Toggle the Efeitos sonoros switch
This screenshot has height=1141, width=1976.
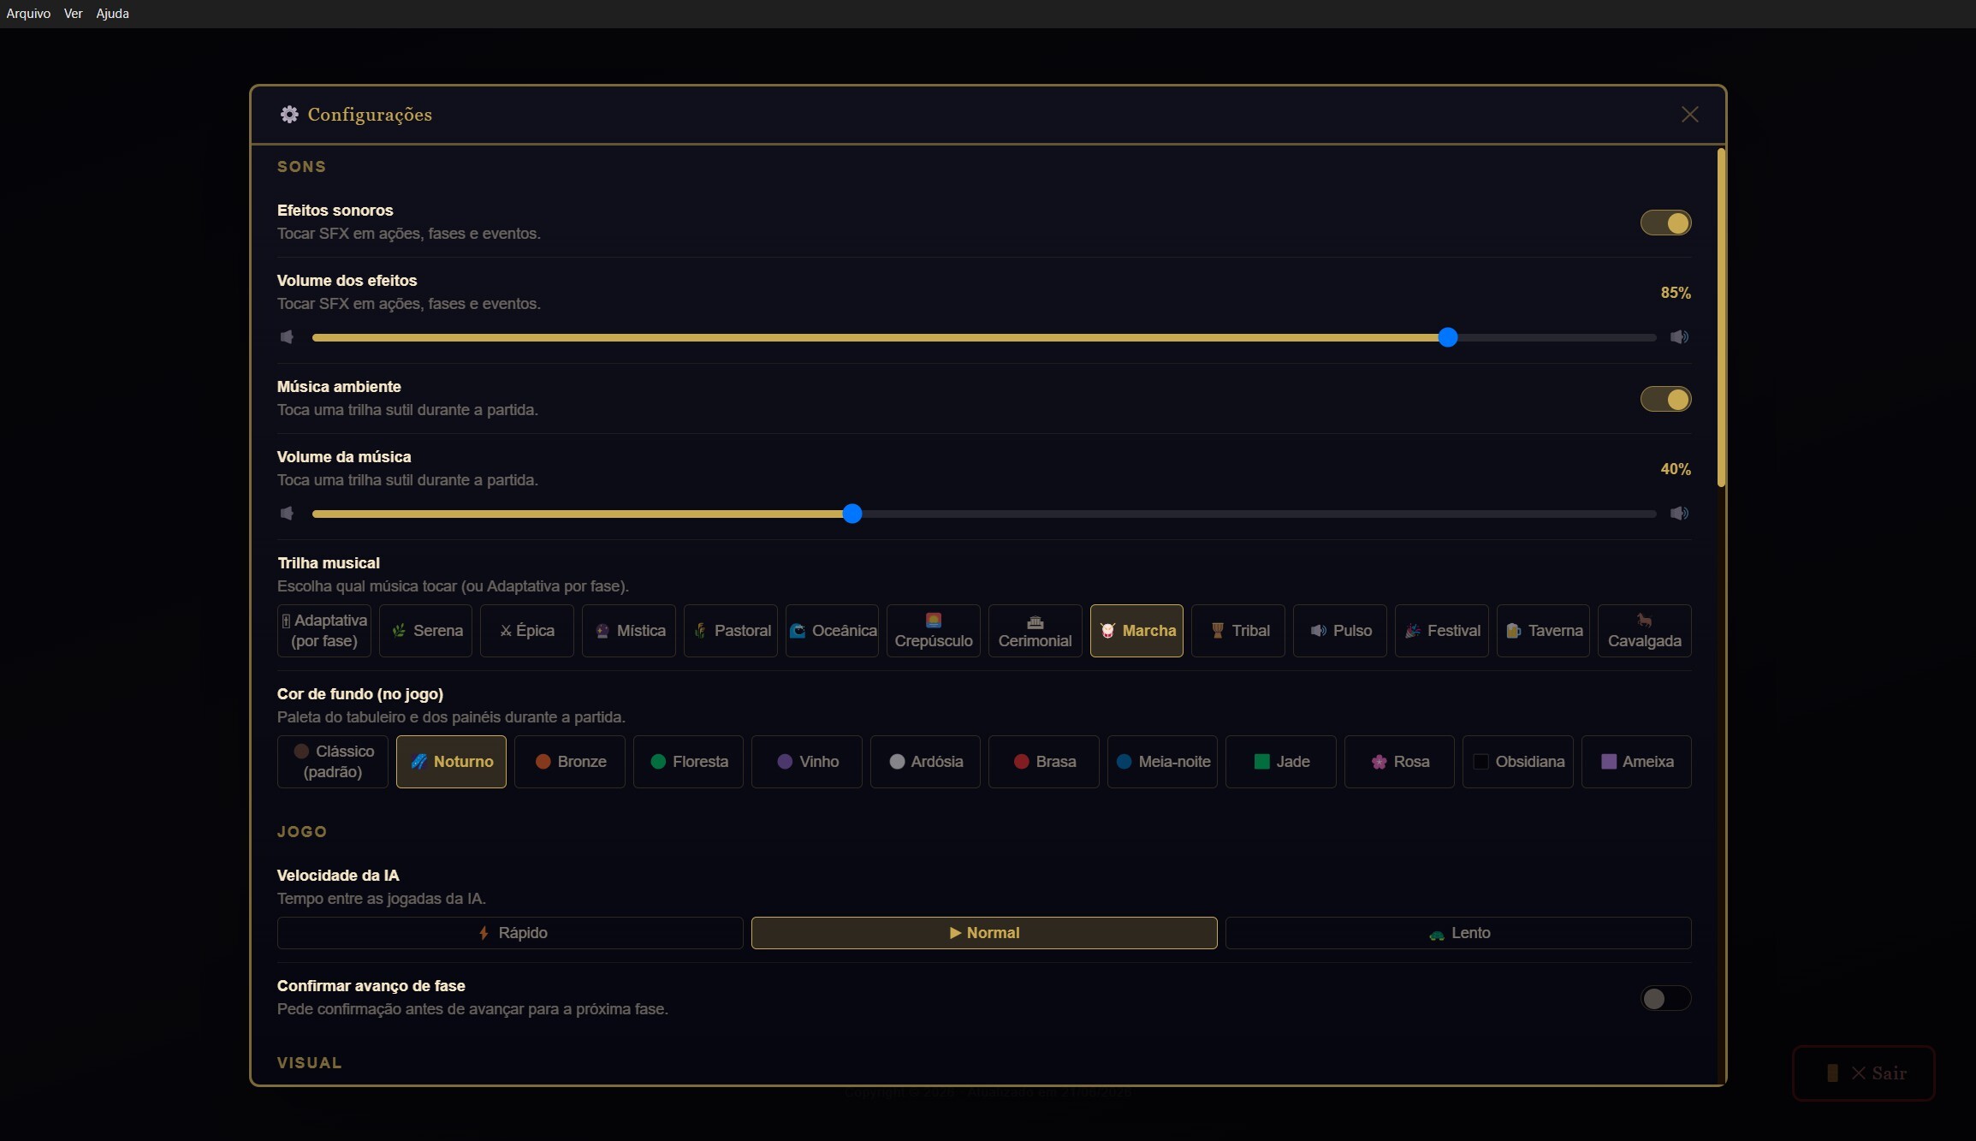click(x=1665, y=223)
